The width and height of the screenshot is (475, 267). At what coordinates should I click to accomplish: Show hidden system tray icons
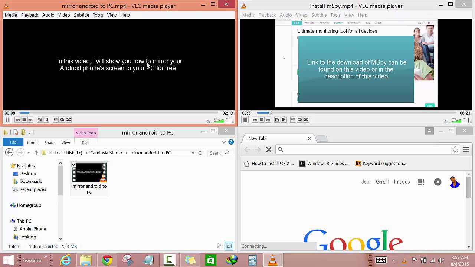coord(394,260)
